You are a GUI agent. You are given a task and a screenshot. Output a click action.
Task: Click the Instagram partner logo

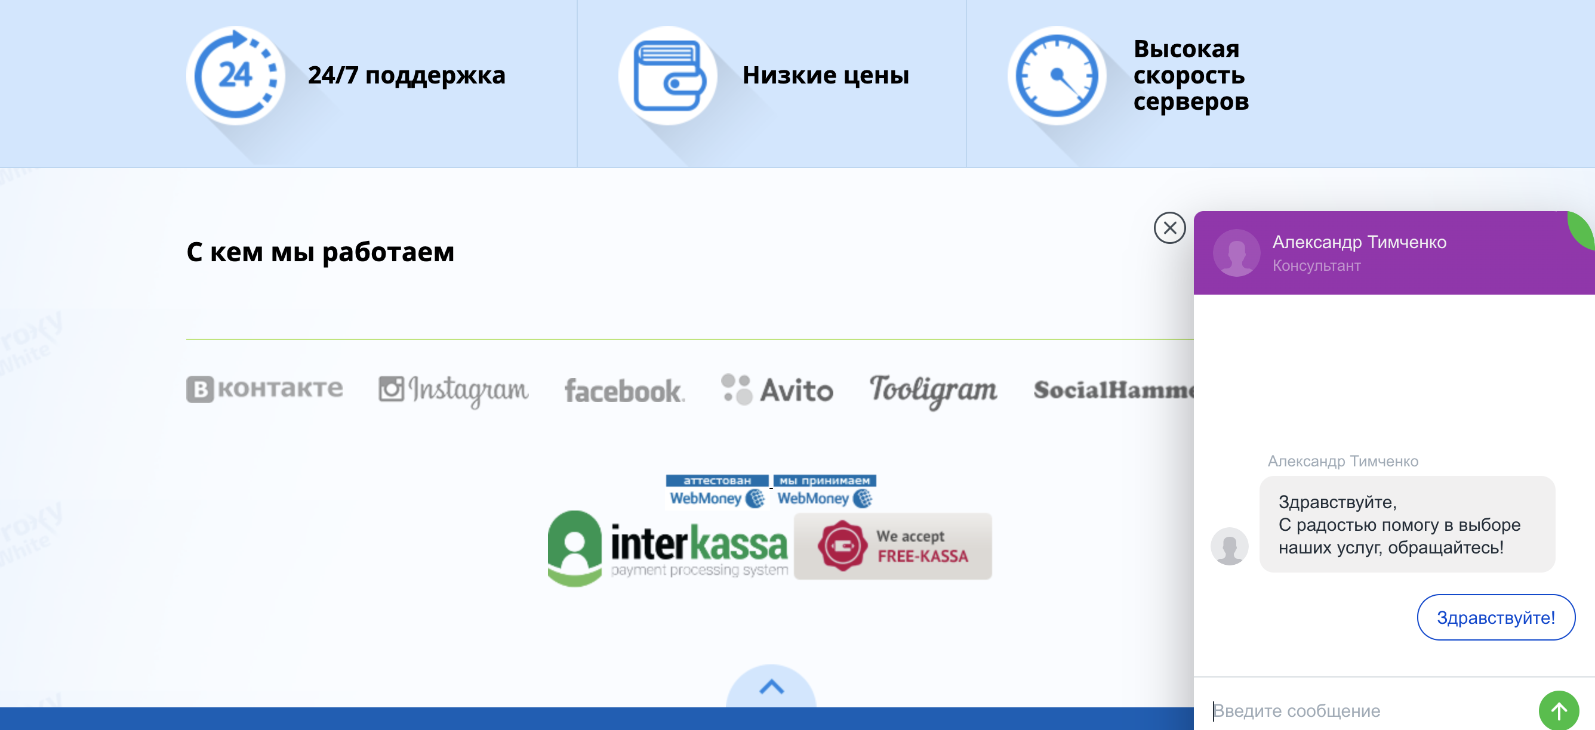click(453, 389)
